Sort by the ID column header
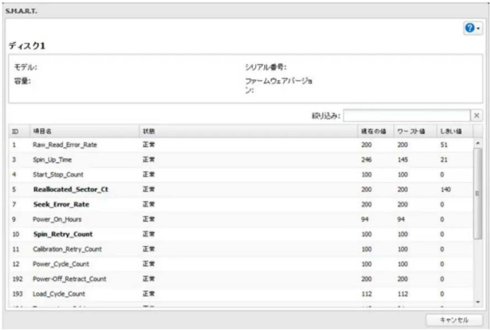The image size is (490, 330). (20, 131)
